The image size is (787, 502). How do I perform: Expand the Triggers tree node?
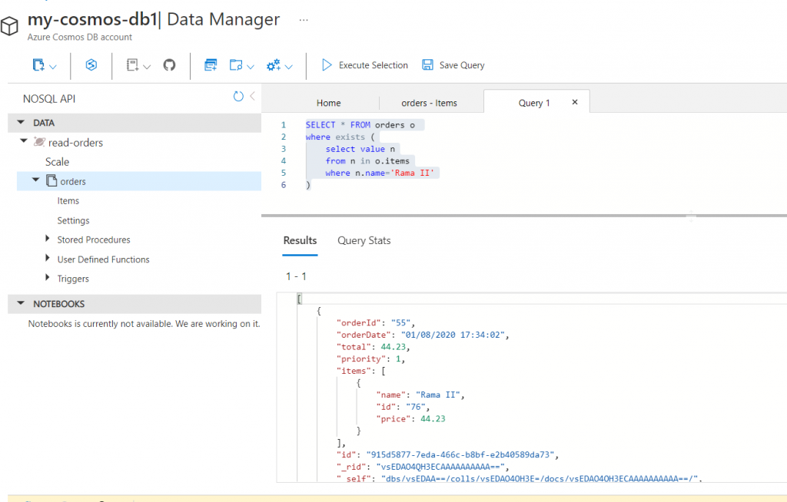tap(48, 279)
